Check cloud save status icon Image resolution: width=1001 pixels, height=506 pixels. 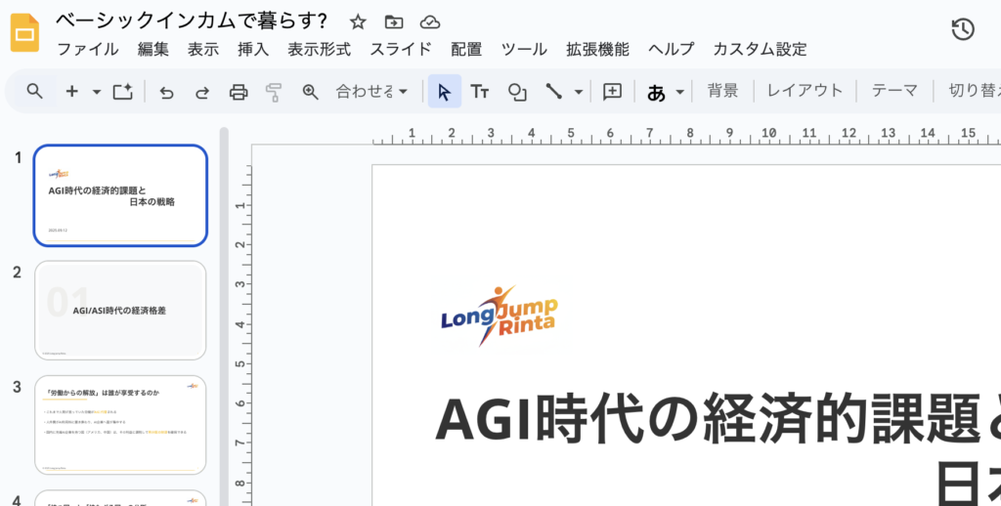pos(429,21)
